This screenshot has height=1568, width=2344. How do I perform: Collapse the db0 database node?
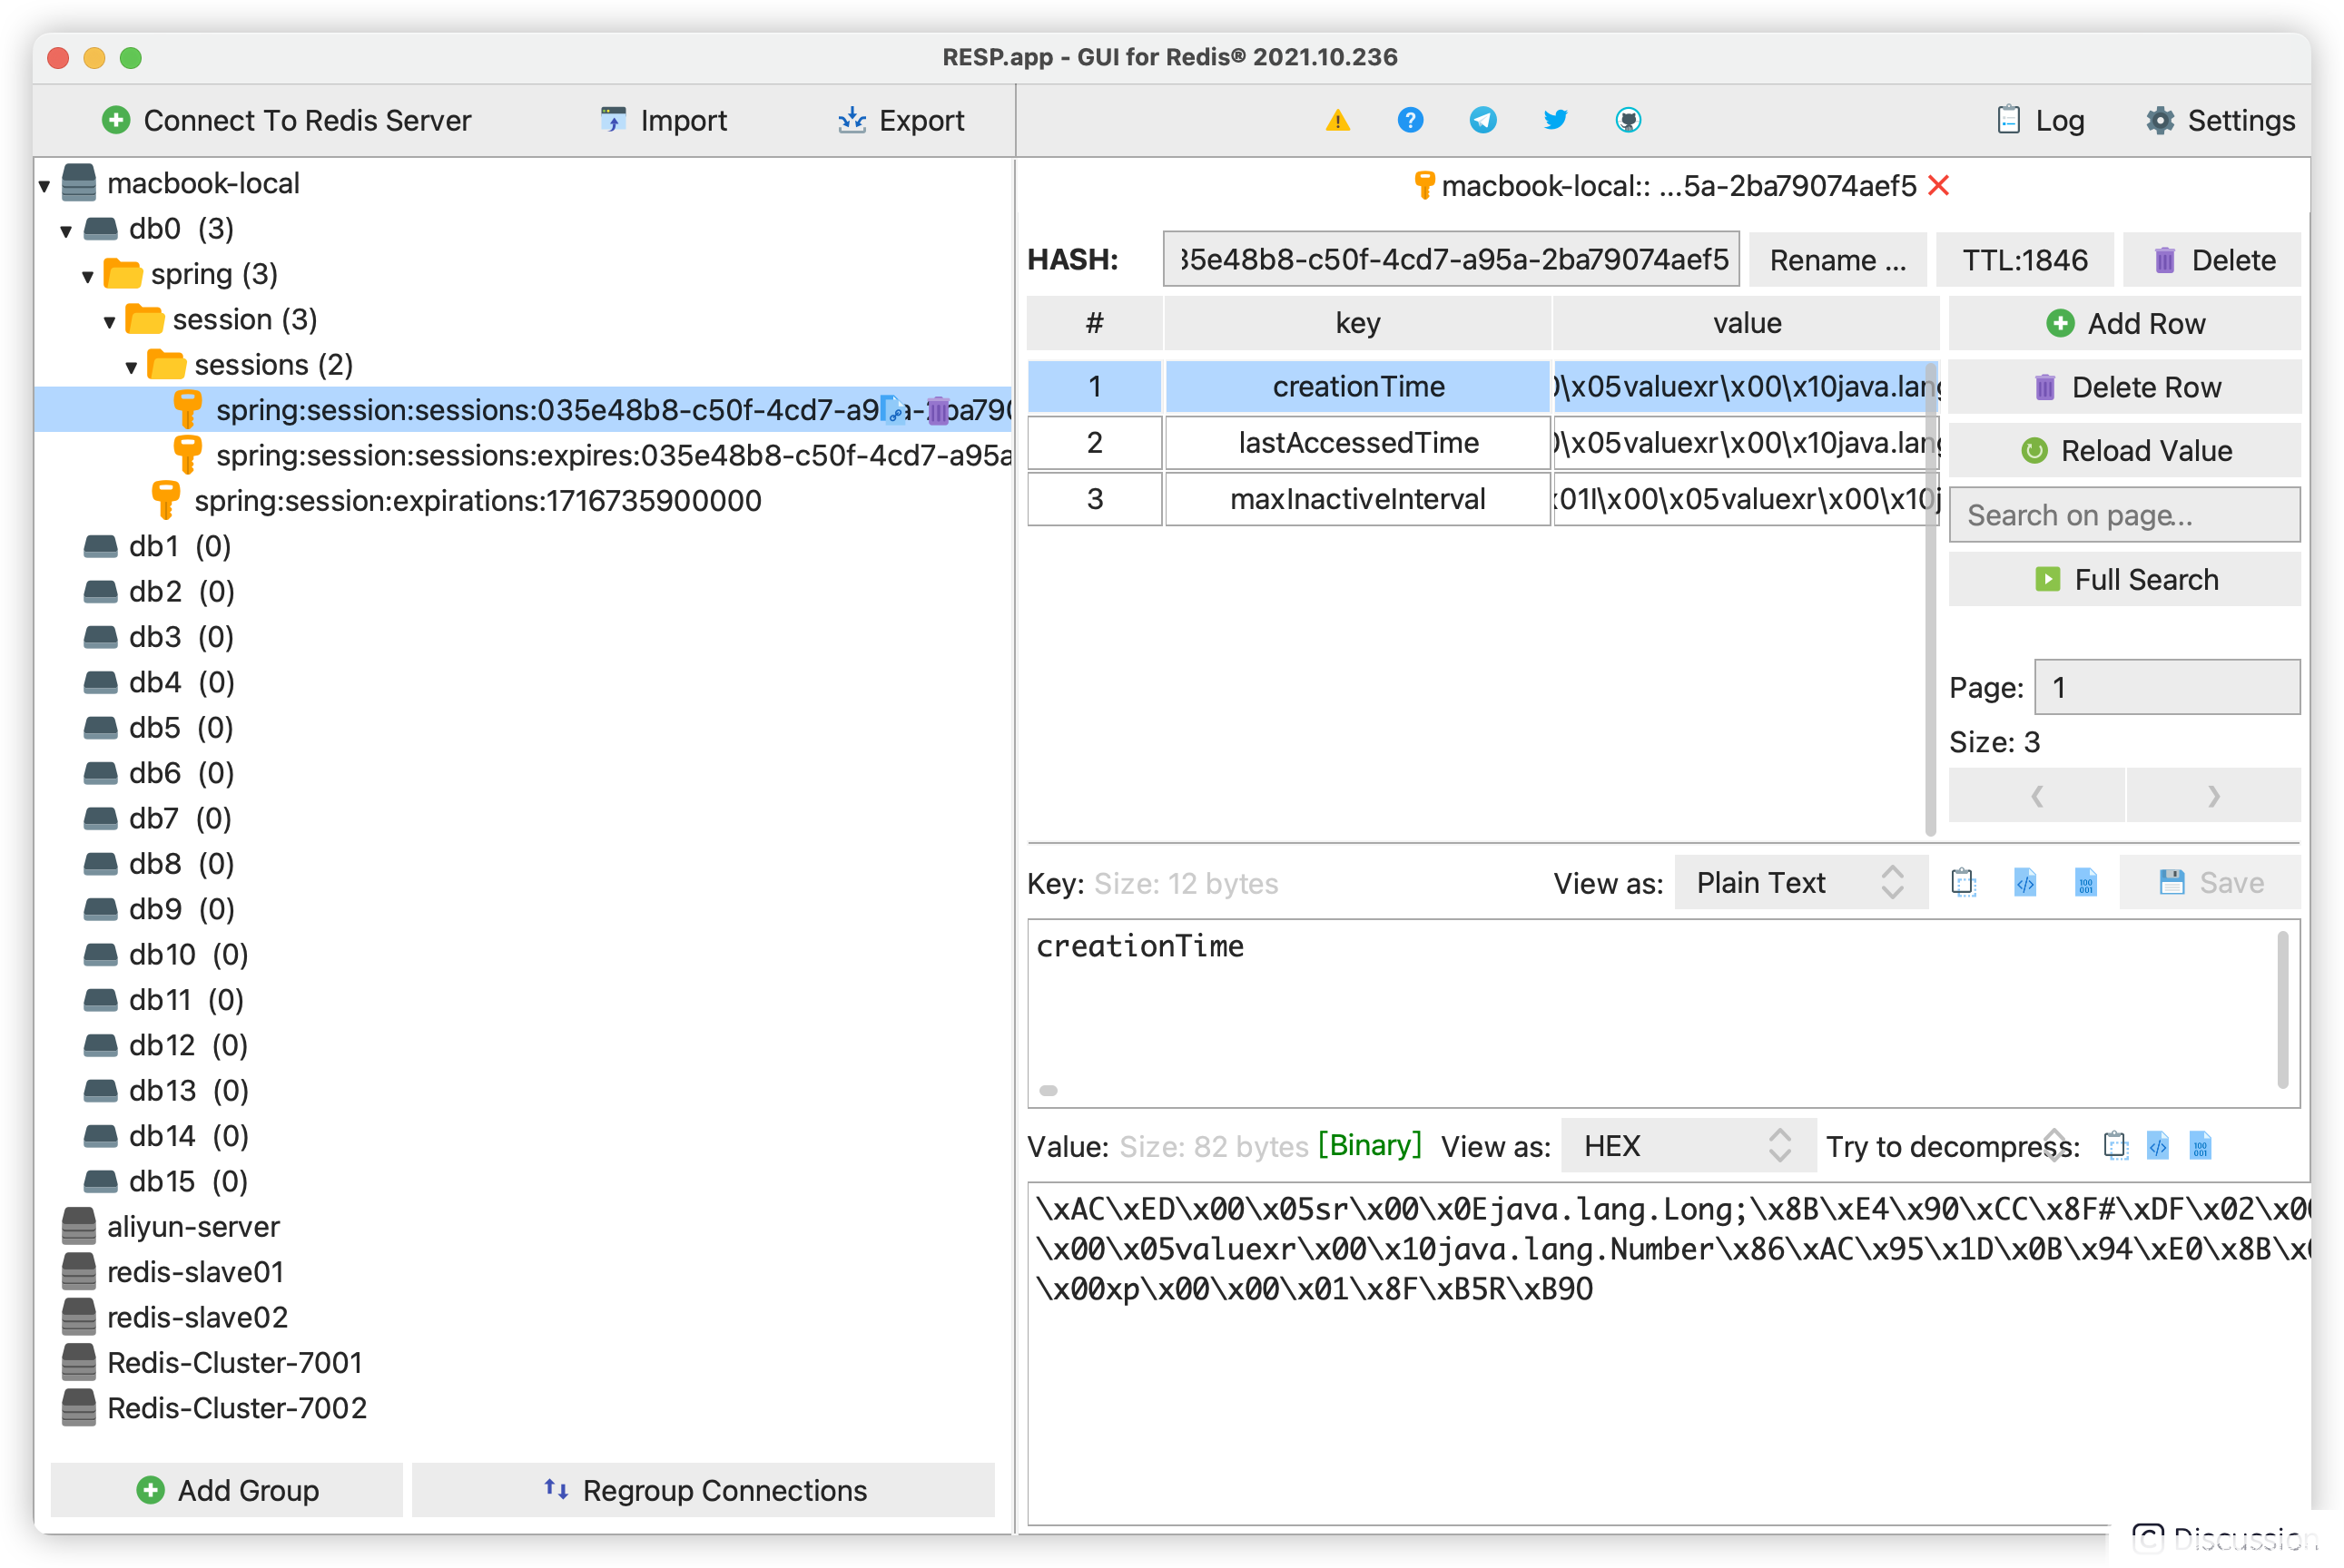click(66, 231)
